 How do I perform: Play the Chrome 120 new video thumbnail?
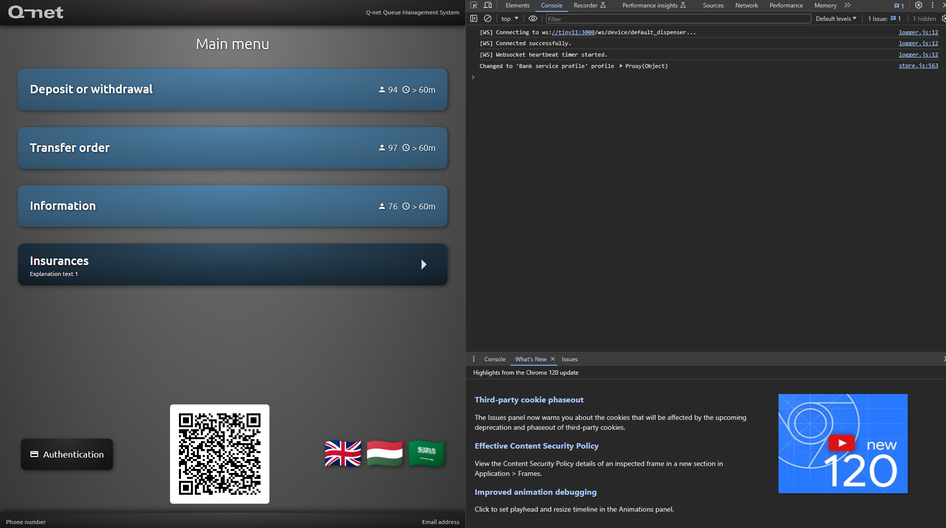pos(843,443)
